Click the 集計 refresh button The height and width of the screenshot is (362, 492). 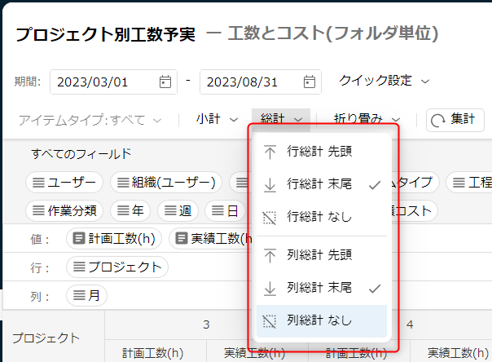455,119
